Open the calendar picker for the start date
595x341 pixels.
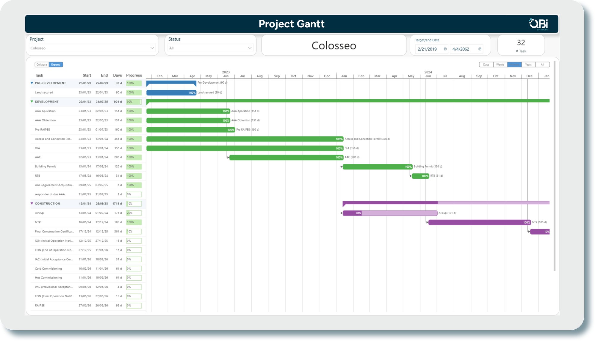[445, 49]
